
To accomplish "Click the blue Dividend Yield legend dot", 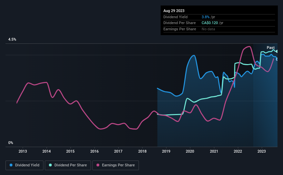I will [x=11, y=165].
